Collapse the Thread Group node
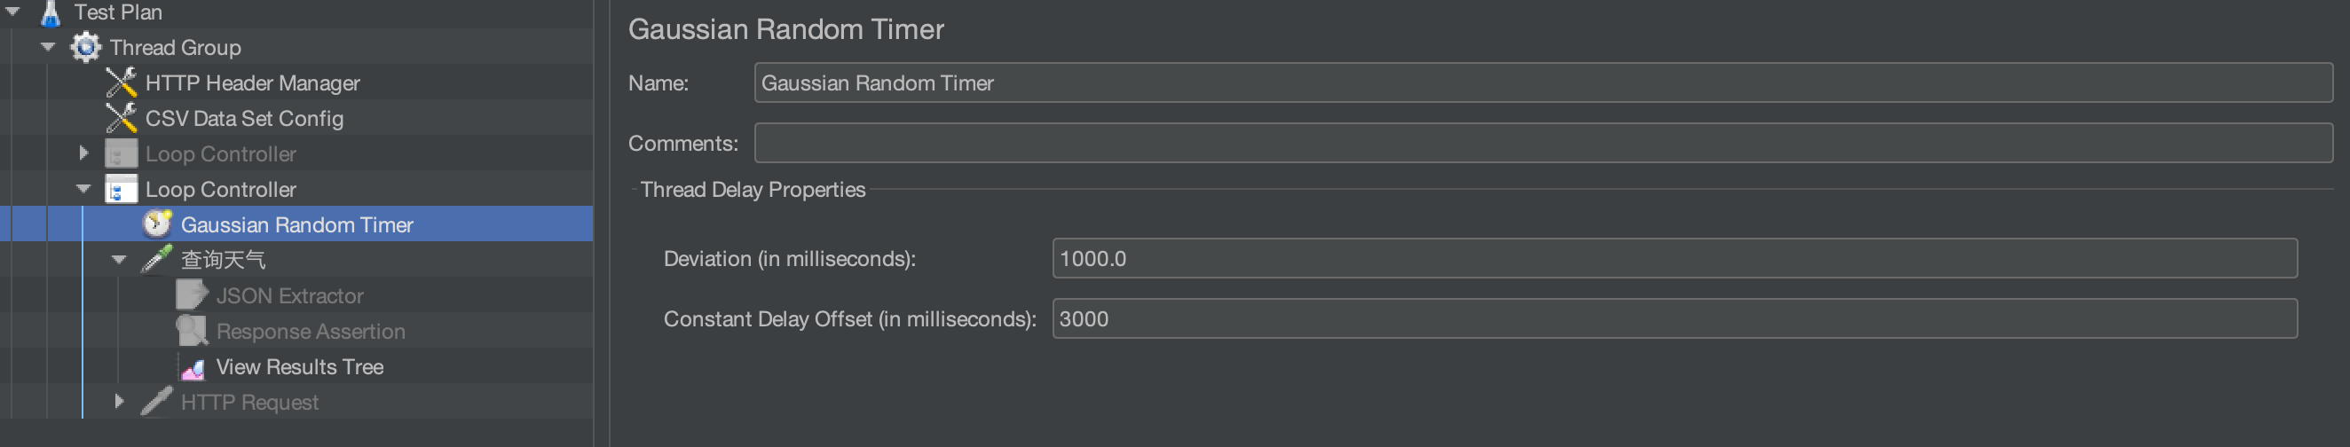Screen dimensions: 2350x447 pyautogui.click(x=48, y=46)
